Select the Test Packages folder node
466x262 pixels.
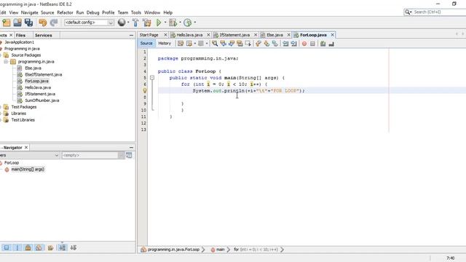click(24, 107)
